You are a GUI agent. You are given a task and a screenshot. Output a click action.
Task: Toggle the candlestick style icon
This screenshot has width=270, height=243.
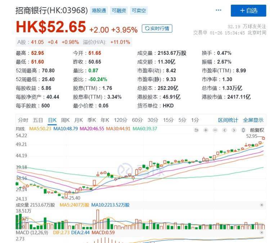click(x=243, y=130)
